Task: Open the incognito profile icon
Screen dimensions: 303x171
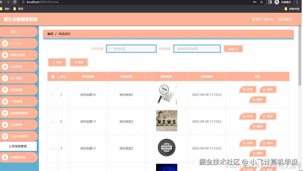Action: (x=277, y=2)
